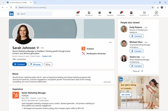Go forward with the browser forward arrow
The width and height of the screenshot is (168, 111).
coord(7,8)
